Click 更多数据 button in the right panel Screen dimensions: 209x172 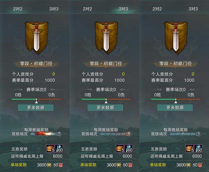click(x=175, y=108)
